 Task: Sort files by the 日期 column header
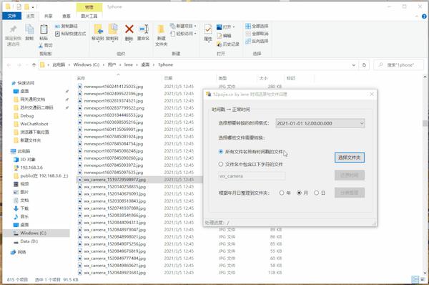(x=168, y=78)
